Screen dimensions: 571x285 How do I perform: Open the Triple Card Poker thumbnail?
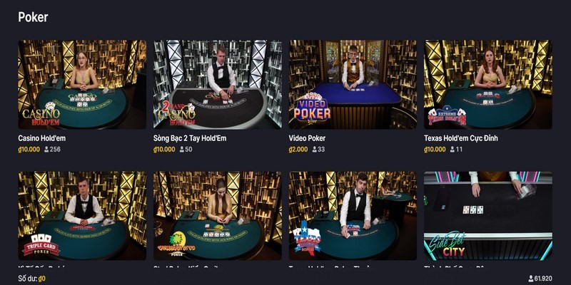[x=82, y=216]
